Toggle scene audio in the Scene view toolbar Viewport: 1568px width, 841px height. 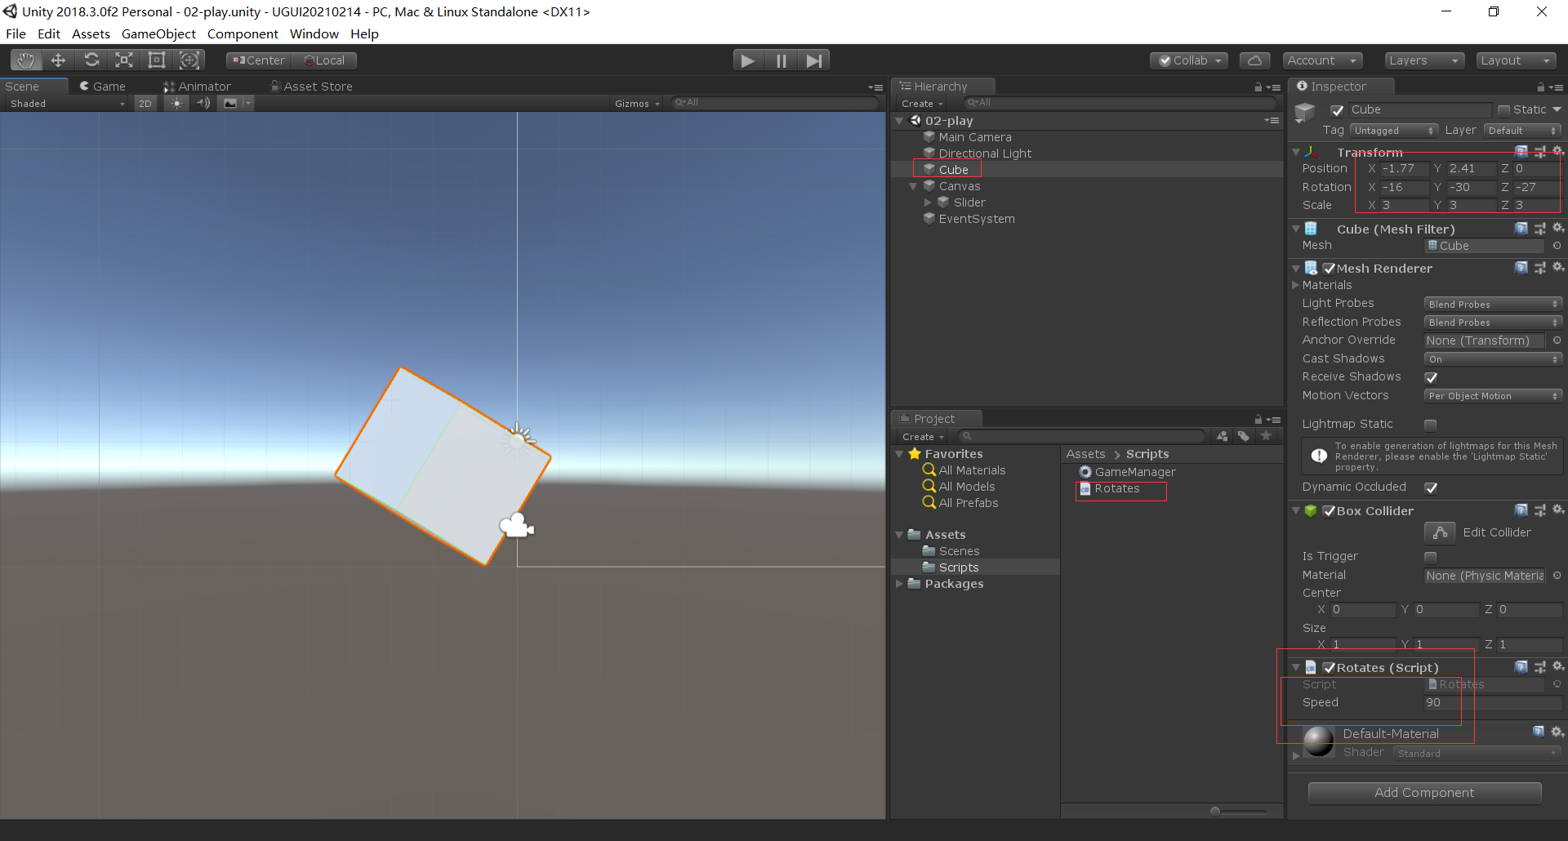click(x=203, y=103)
